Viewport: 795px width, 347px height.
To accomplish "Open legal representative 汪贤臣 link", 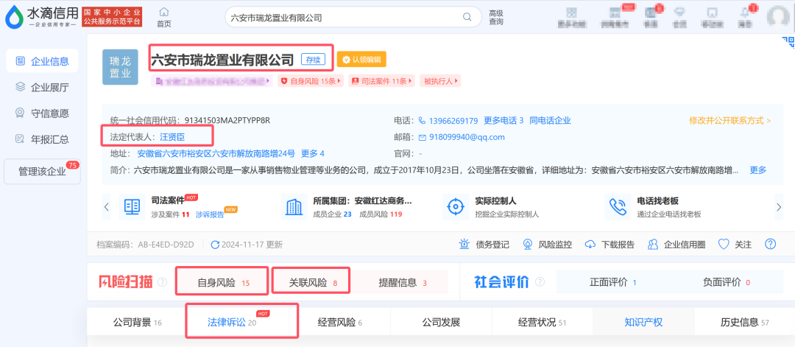I will [x=172, y=136].
